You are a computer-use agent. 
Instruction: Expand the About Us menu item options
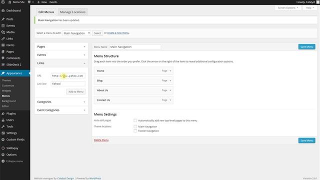(x=170, y=90)
